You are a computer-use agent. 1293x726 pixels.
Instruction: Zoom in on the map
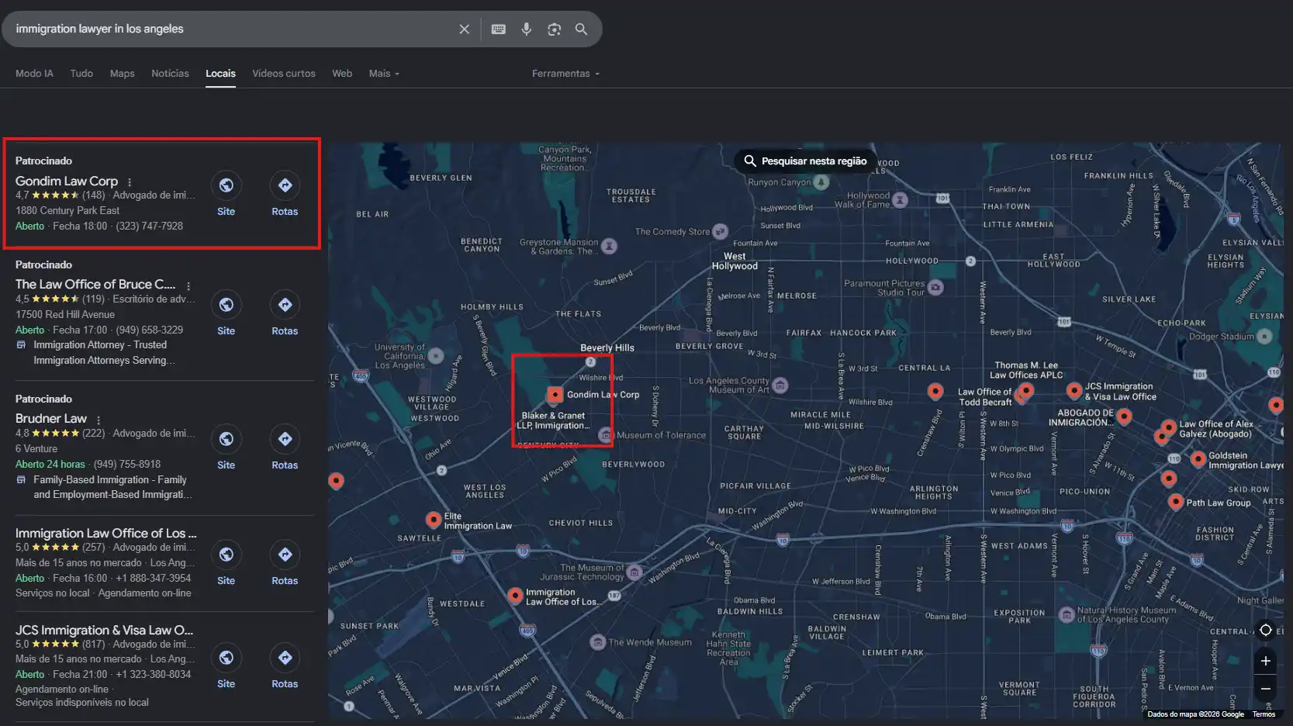click(1265, 661)
